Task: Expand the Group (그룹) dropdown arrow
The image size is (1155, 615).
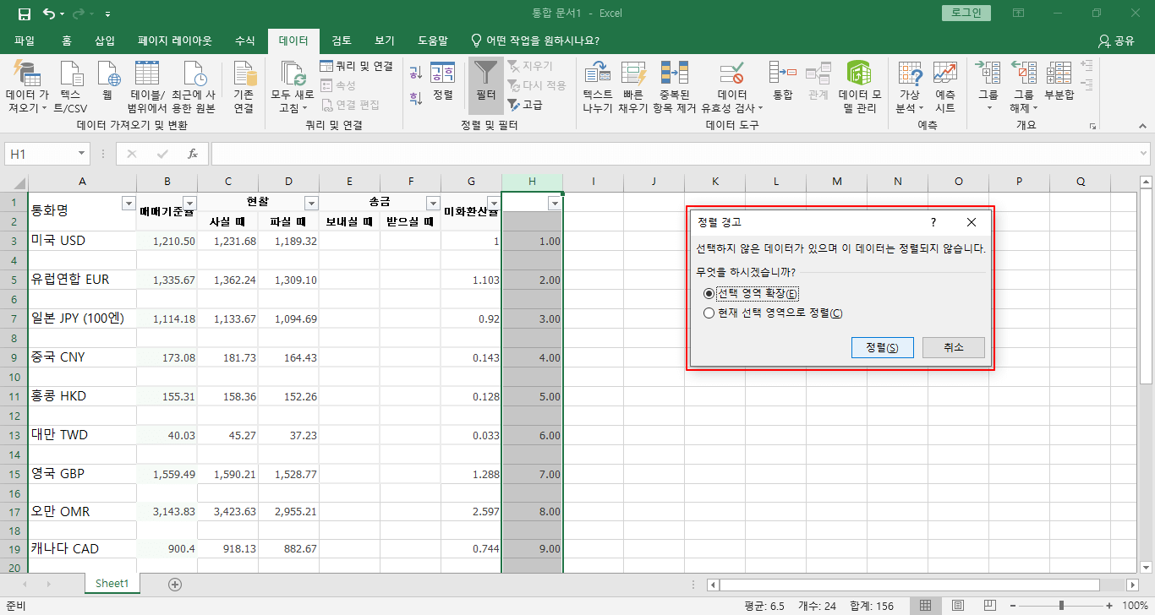Action: [x=988, y=108]
